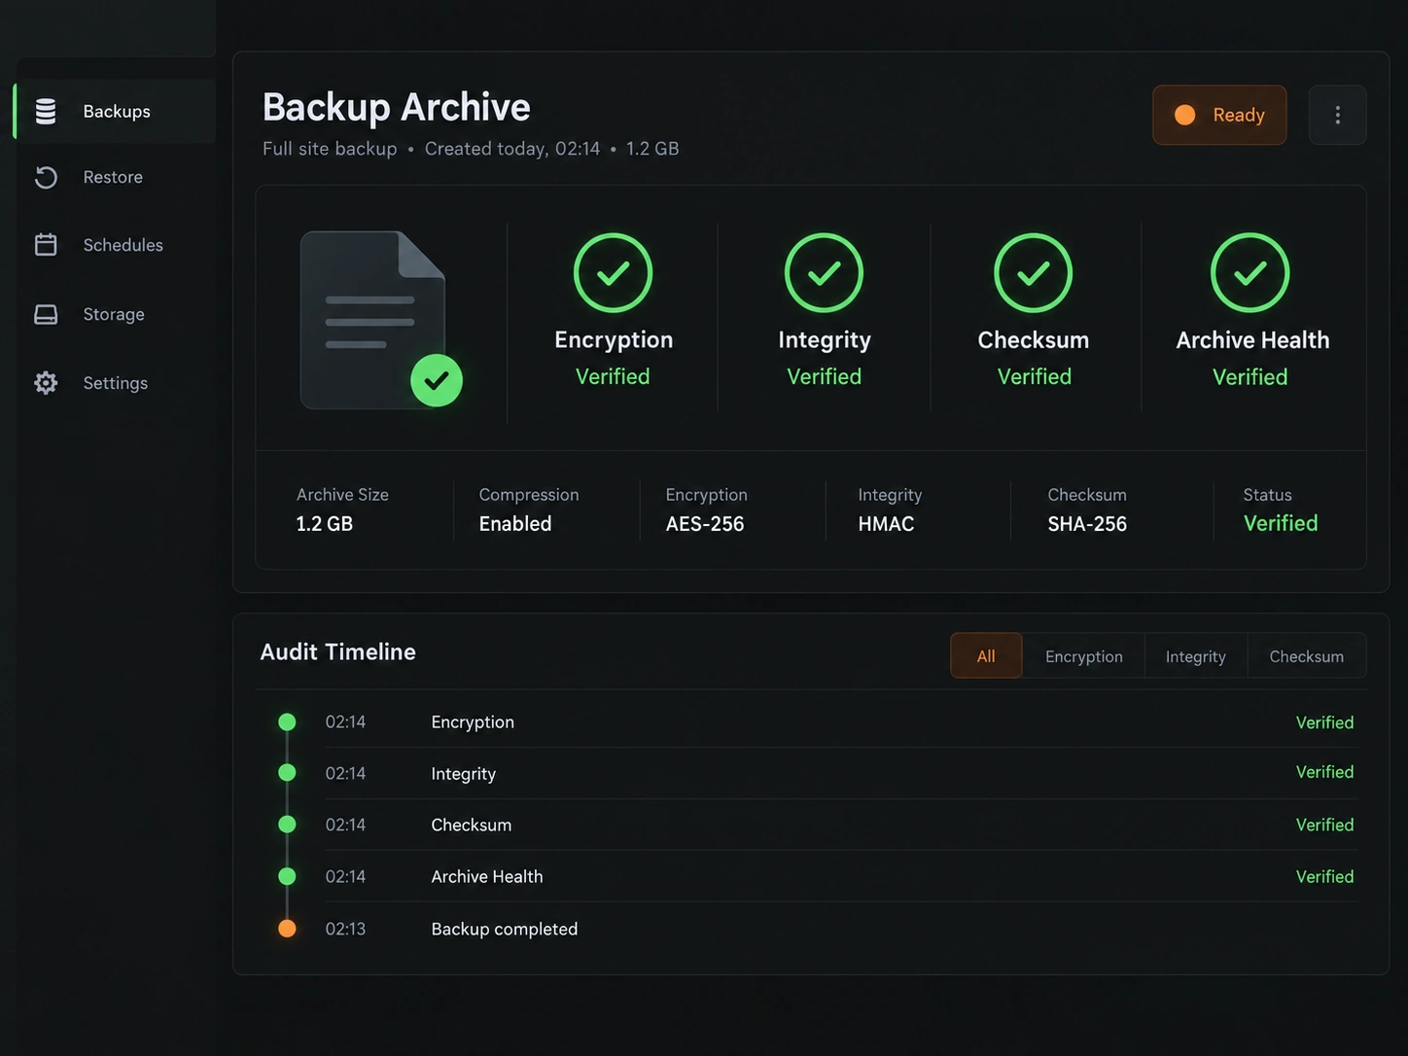Viewport: 1408px width, 1056px height.
Task: Switch to Checksum filter tab
Action: (1306, 655)
